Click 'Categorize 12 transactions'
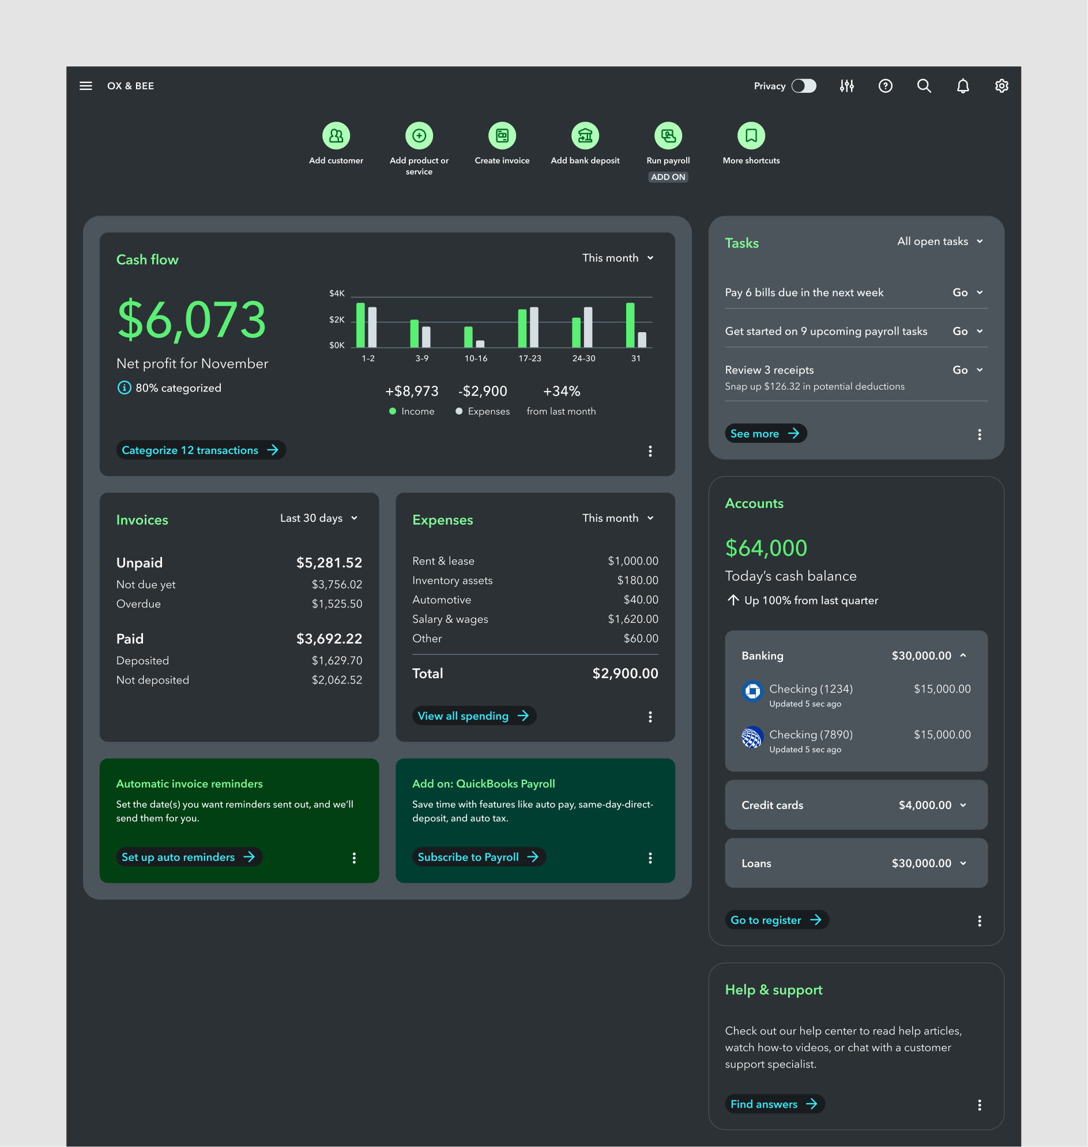The image size is (1088, 1147). 201,450
